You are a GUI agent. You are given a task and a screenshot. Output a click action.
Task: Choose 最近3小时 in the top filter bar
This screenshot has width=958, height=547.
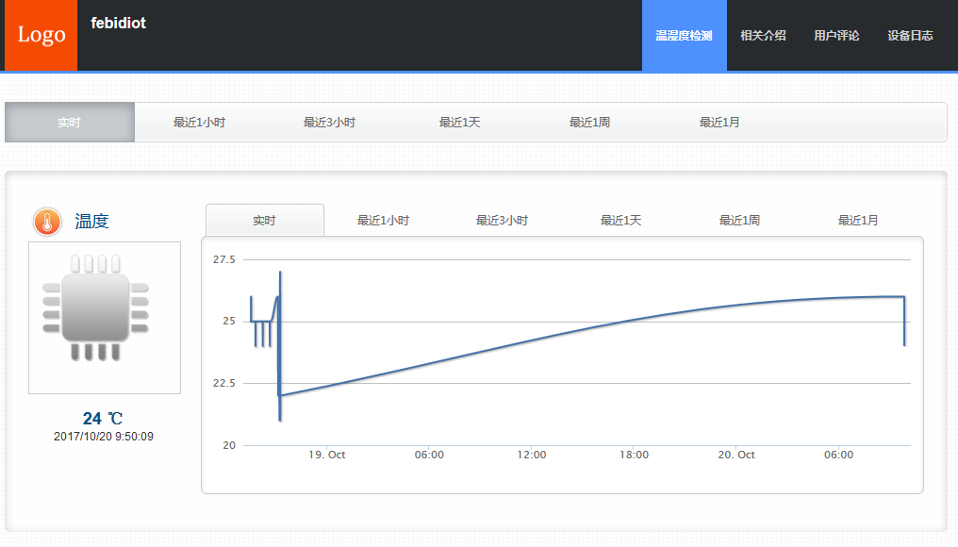click(x=329, y=123)
